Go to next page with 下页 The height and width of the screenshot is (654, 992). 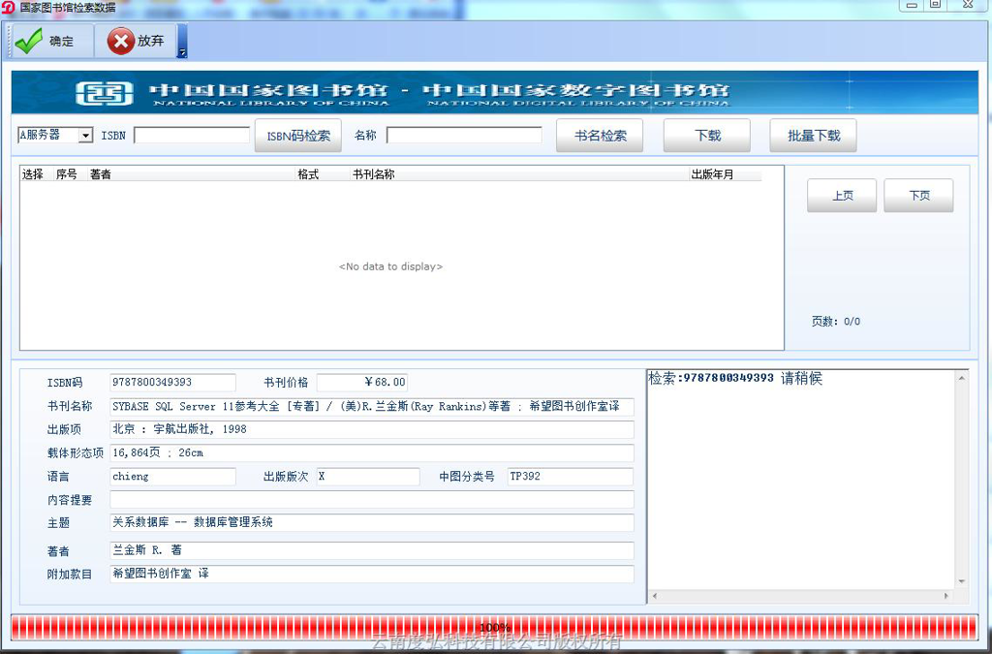918,196
